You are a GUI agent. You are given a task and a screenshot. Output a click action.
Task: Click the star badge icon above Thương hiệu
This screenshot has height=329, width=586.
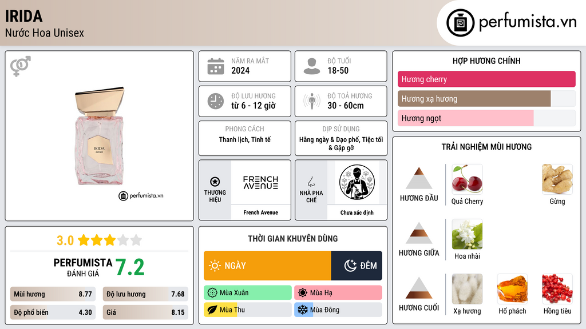coord(215,182)
